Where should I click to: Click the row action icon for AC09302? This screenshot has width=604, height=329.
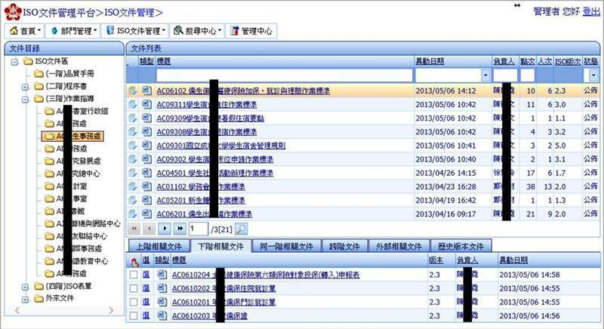(x=133, y=159)
